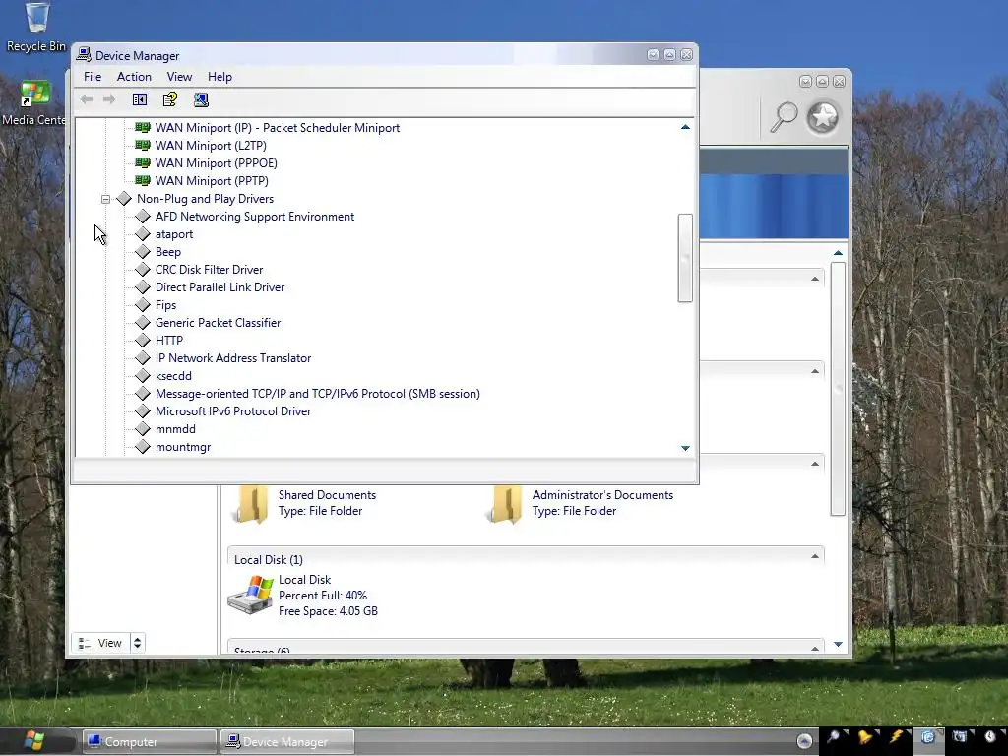The height and width of the screenshot is (756, 1008).
Task: Click the Computer window scroll down arrow
Action: point(838,644)
